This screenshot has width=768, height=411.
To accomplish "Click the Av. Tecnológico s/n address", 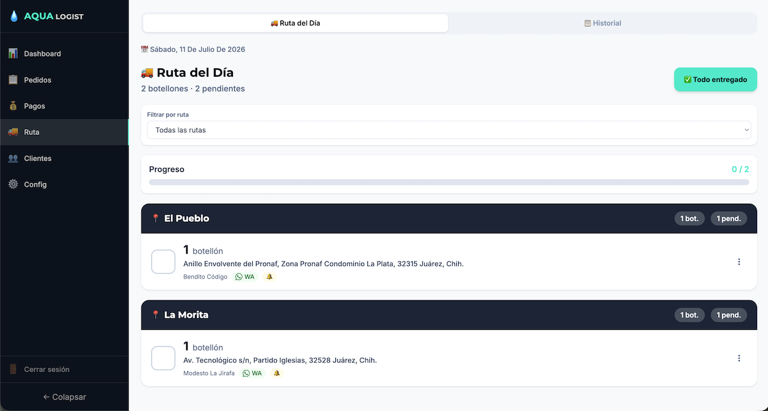I will [x=280, y=361].
